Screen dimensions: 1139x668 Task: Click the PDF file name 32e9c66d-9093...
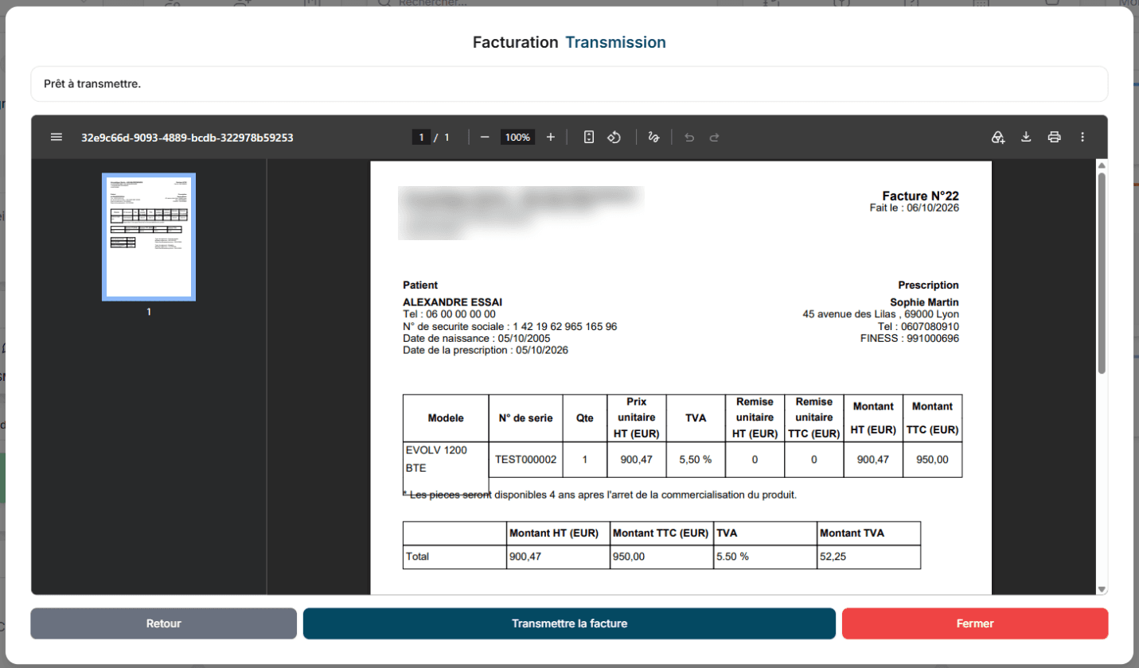coord(187,137)
